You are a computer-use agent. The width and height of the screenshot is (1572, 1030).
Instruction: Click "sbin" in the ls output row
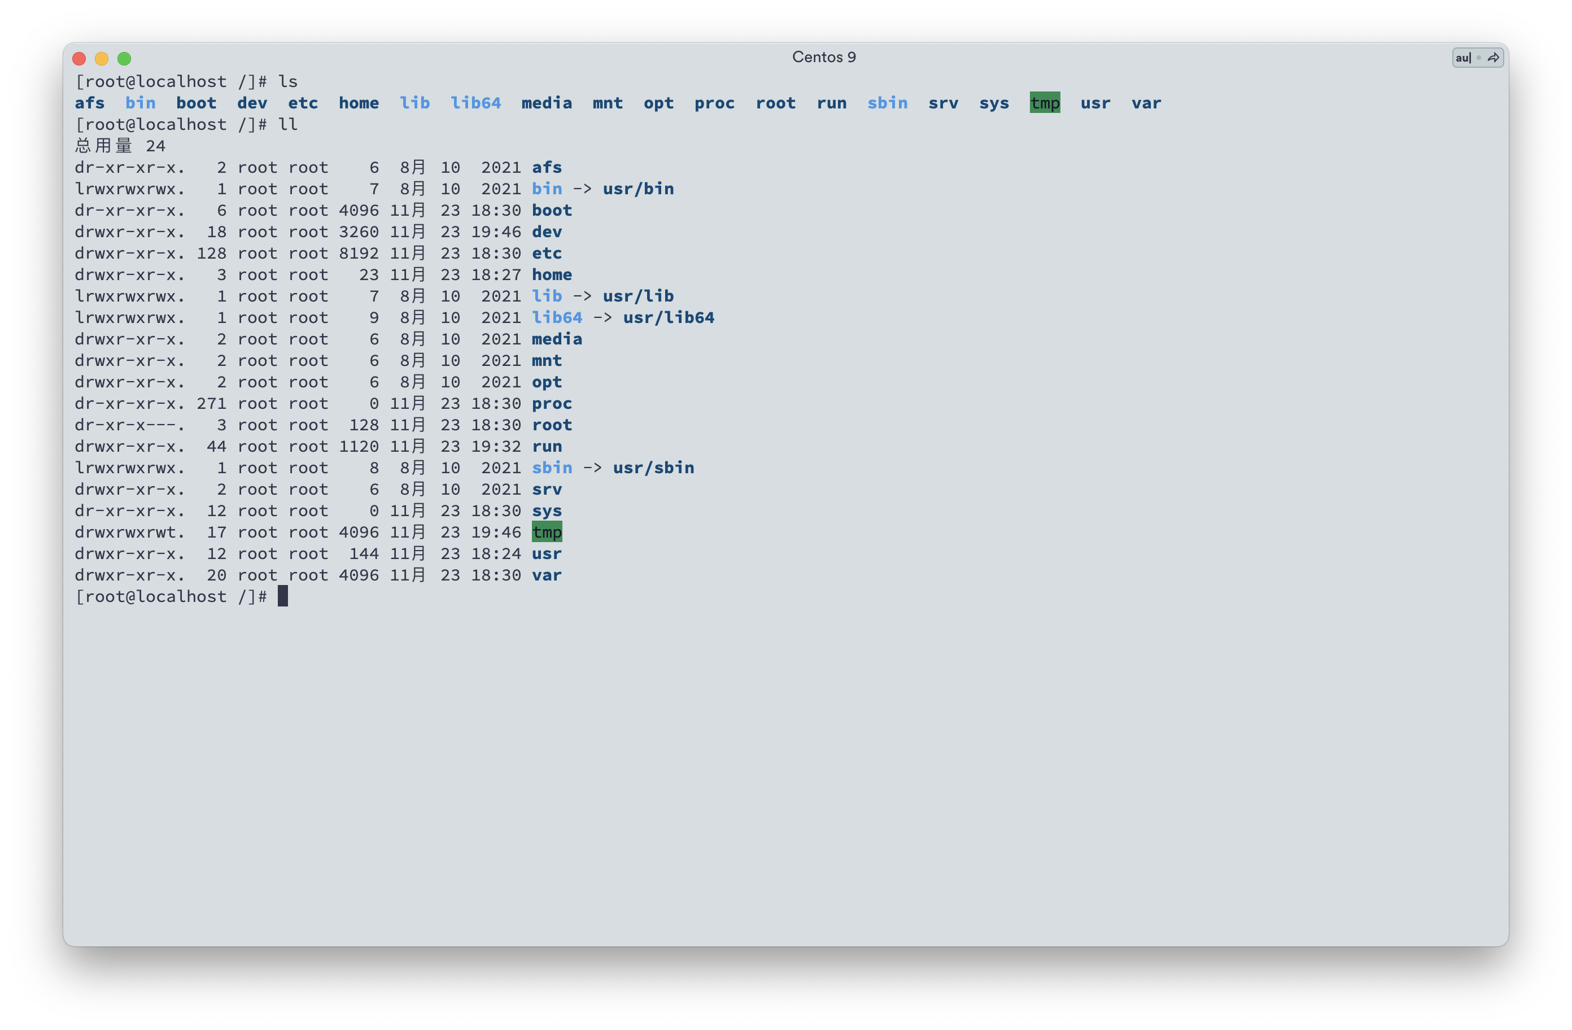888,102
